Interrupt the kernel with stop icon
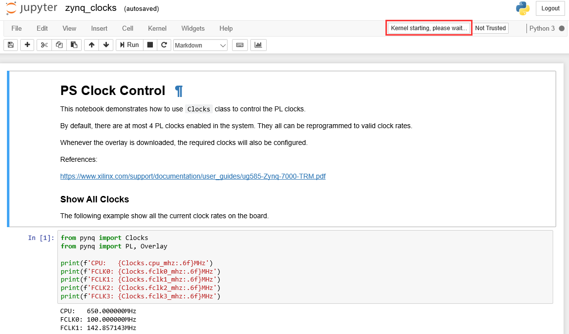 tap(150, 45)
